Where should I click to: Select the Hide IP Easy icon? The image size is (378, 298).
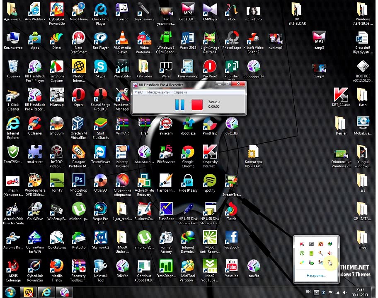point(188,183)
